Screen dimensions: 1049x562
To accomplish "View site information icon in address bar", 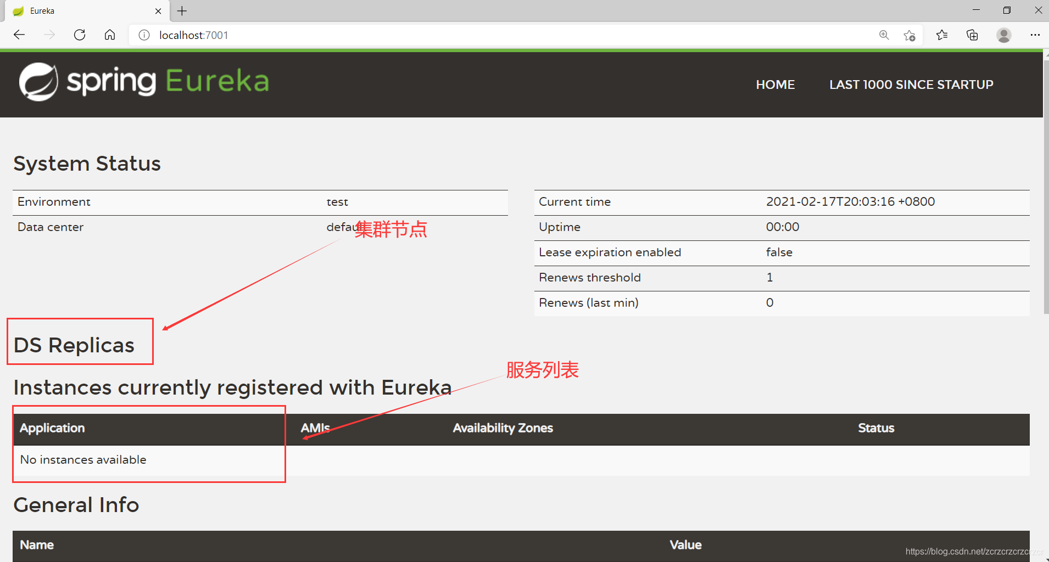I will pos(144,35).
